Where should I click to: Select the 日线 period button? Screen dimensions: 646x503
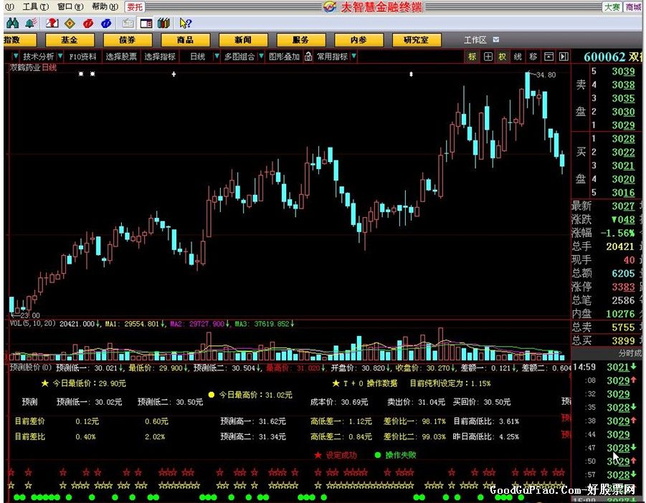[x=197, y=57]
